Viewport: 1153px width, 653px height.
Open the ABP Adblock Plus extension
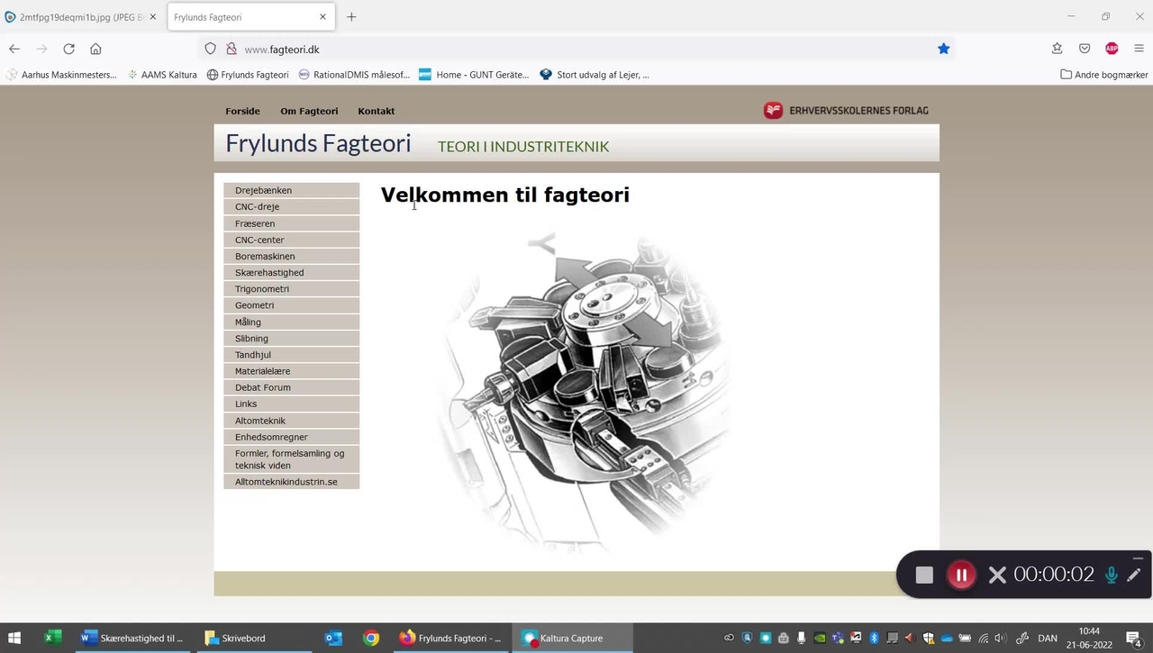click(x=1112, y=49)
